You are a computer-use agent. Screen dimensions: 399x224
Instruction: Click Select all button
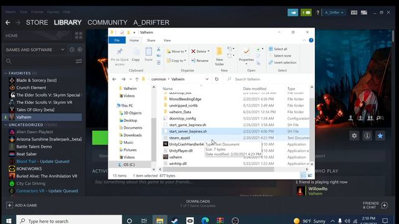tap(278, 49)
